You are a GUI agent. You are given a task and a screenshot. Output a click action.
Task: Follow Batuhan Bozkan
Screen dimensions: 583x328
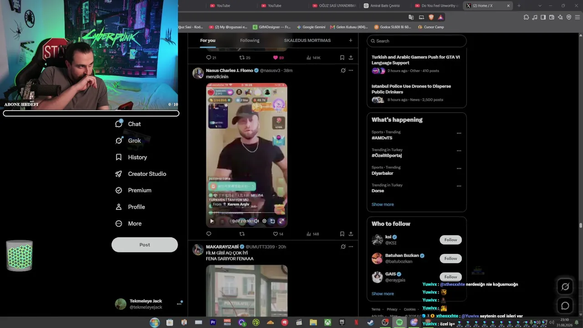[x=450, y=259]
